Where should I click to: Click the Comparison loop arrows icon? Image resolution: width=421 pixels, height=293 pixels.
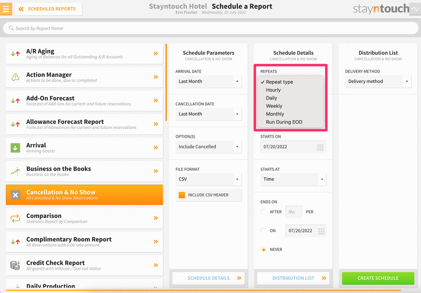[x=15, y=218]
